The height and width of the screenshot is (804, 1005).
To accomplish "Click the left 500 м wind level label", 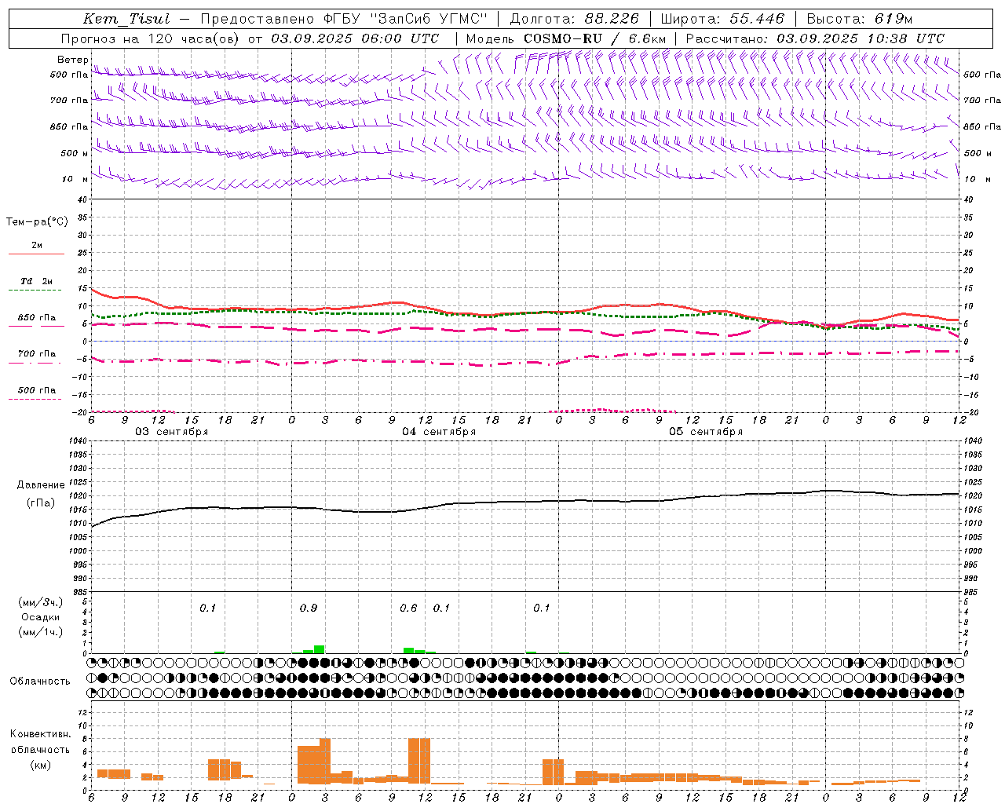I will 75,153.
